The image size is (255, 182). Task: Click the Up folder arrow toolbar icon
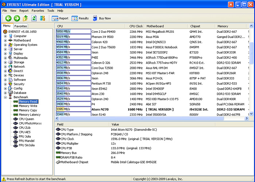(x=25, y=18)
